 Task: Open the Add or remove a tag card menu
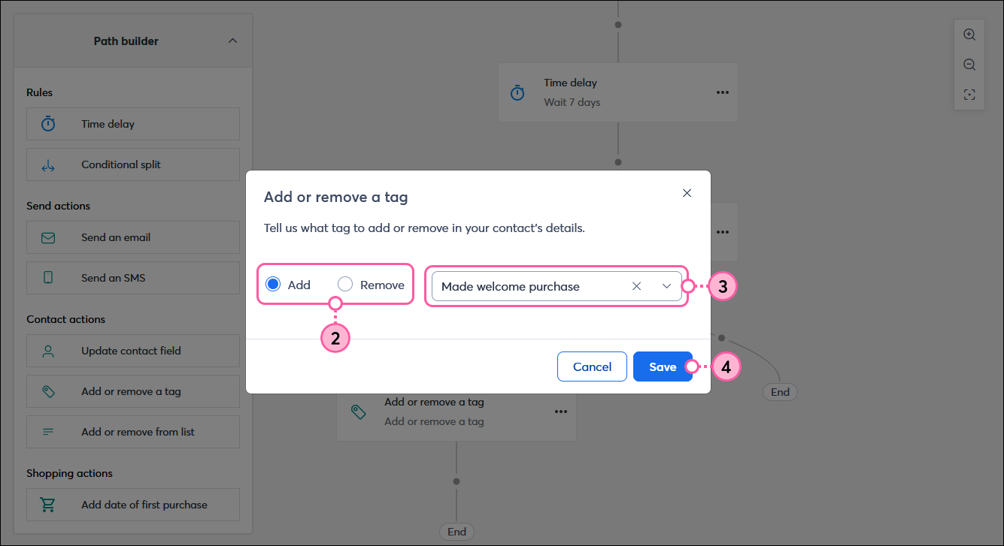[560, 411]
